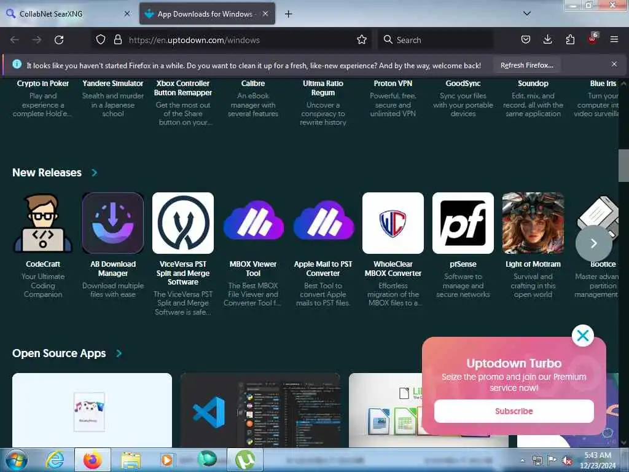Dismiss the Refresh Firefox notification bar
Image resolution: width=629 pixels, height=472 pixels.
click(x=614, y=64)
